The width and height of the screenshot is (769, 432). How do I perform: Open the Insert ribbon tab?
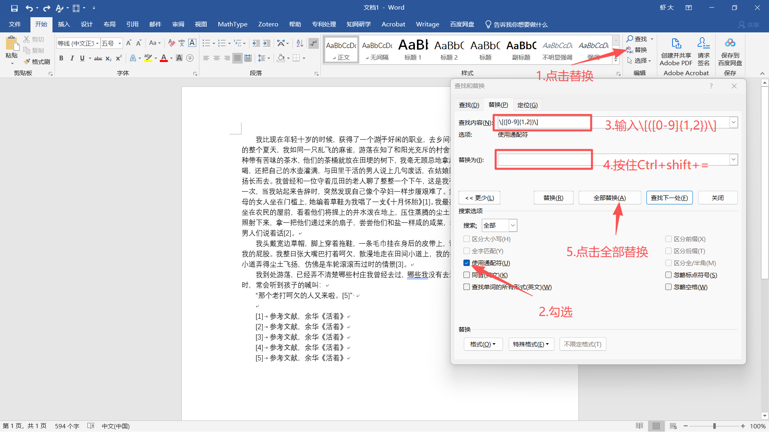[x=64, y=24]
